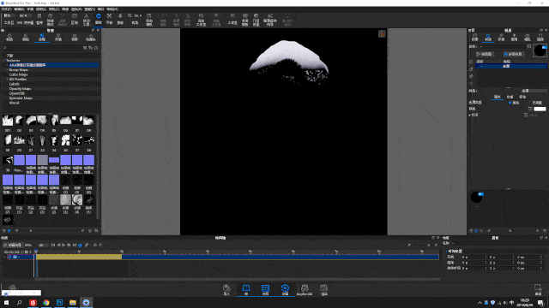Select the Tumble camera tool in ribbon
549x308 pixels.
click(x=99, y=19)
